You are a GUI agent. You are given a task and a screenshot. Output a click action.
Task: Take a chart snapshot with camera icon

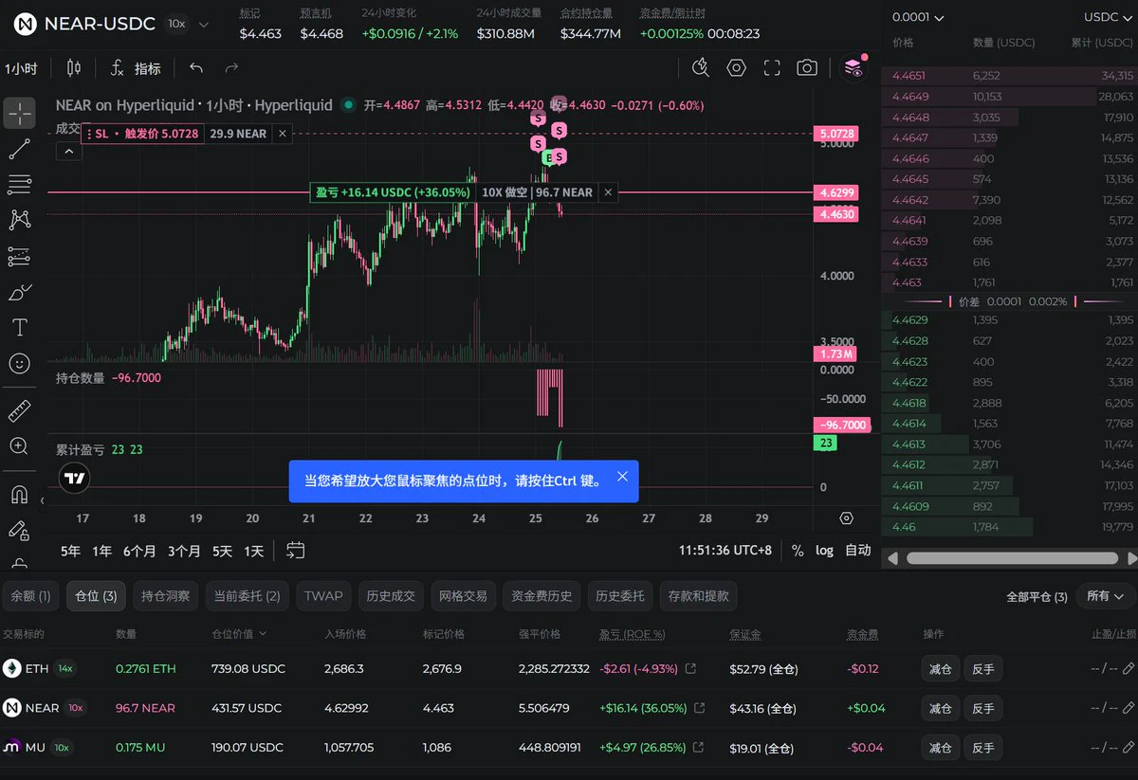click(x=807, y=67)
